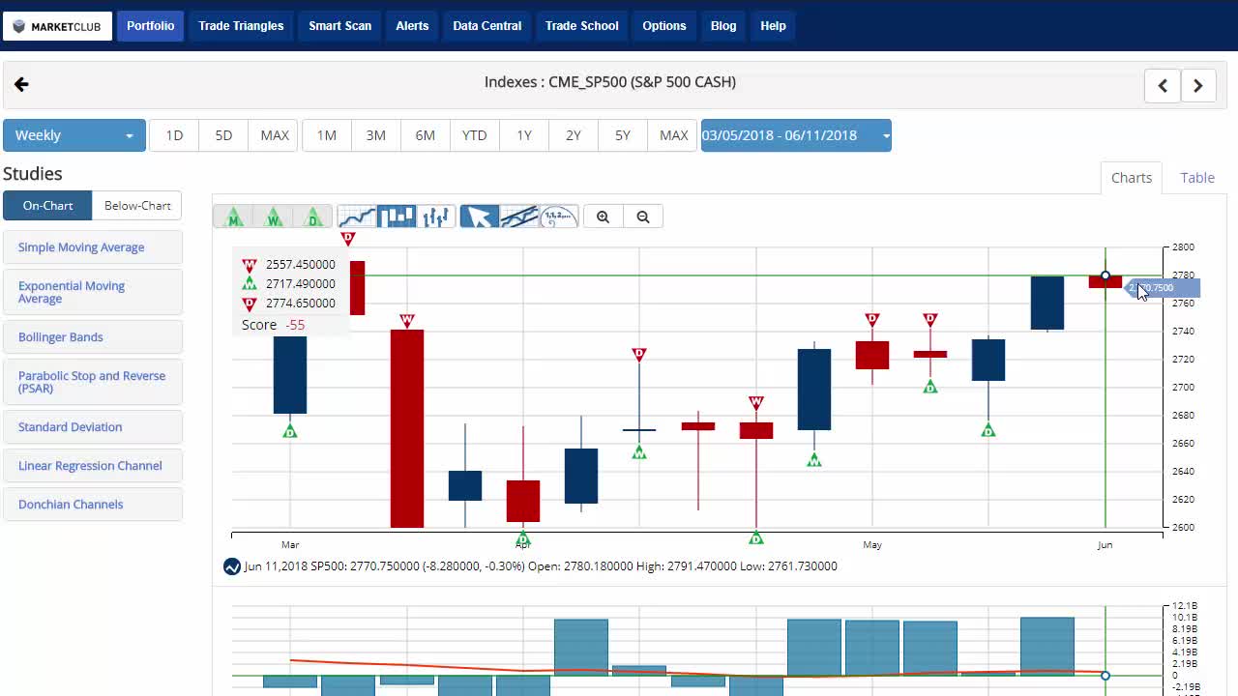Set chart range to 3M
This screenshot has width=1238, height=696.
(376, 135)
